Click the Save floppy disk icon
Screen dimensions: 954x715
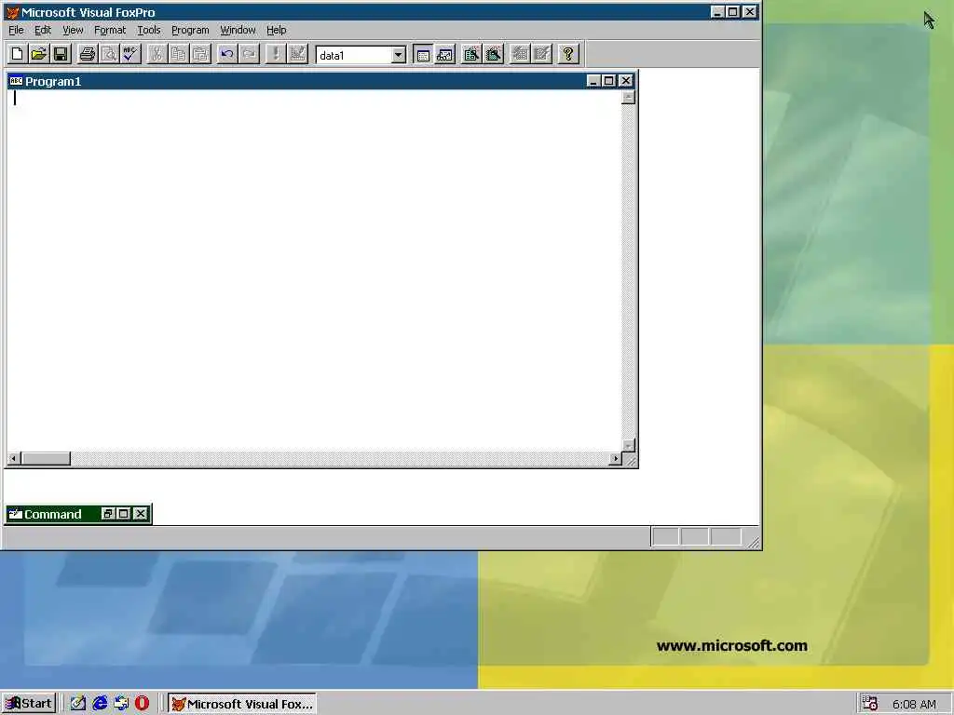pyautogui.click(x=61, y=54)
